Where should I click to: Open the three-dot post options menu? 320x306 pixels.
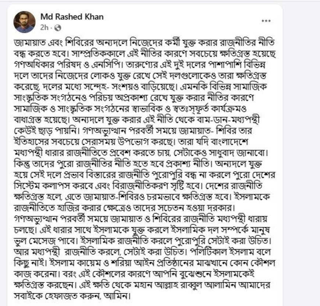click(266, 21)
